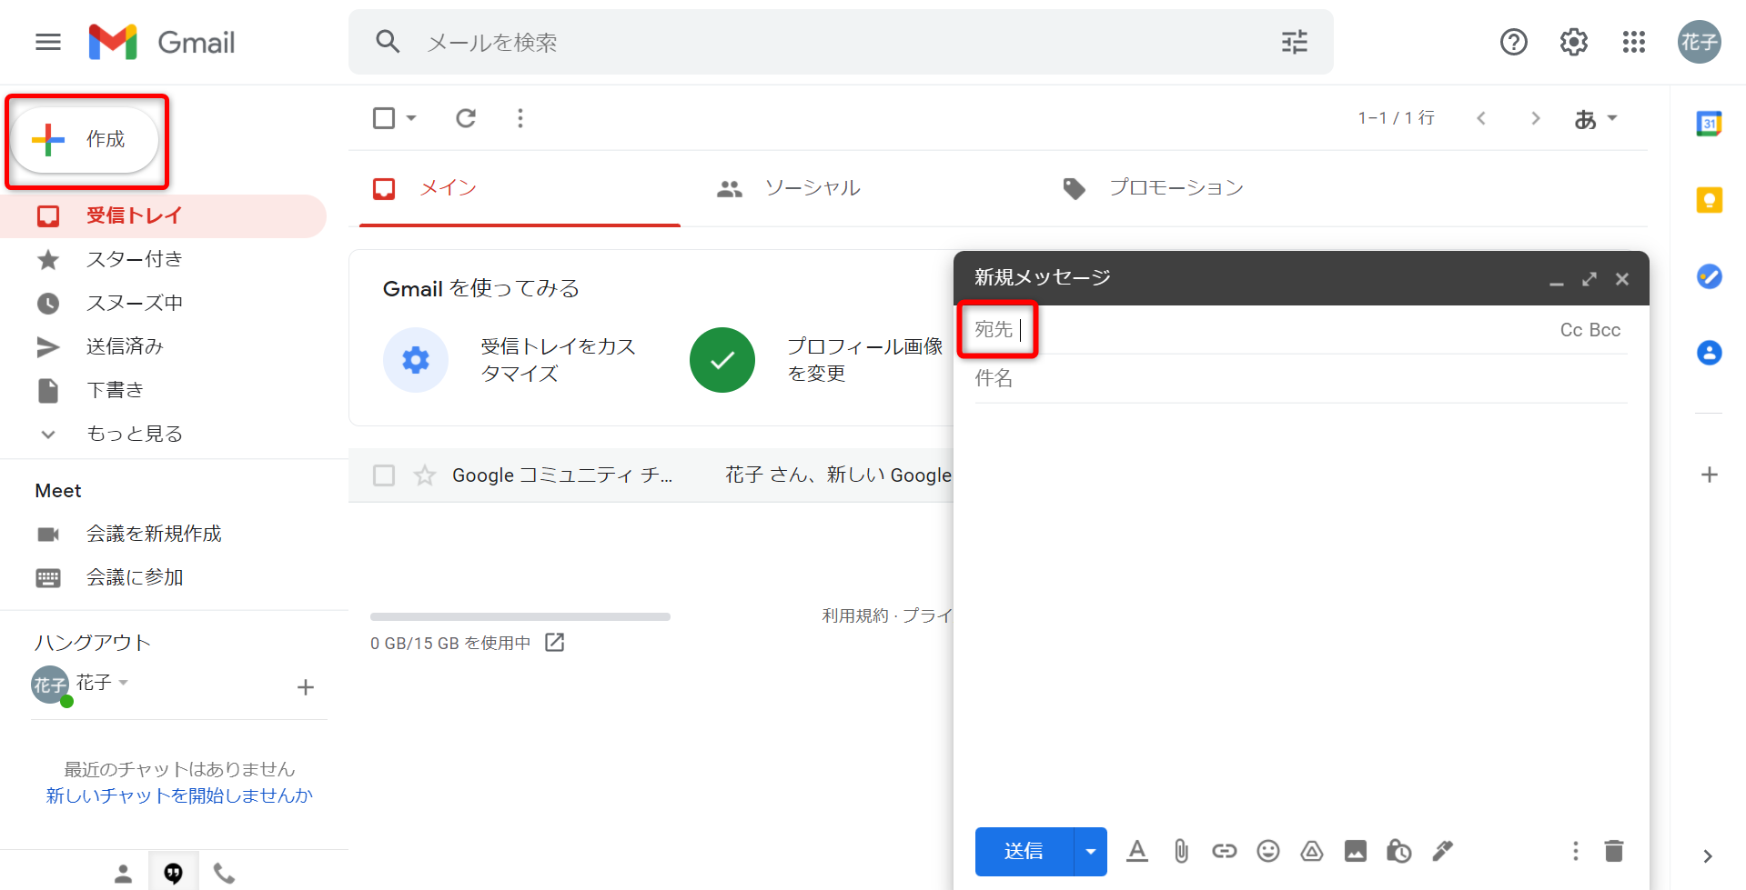Open Google apps grid menu
The image size is (1746, 890).
(x=1633, y=42)
